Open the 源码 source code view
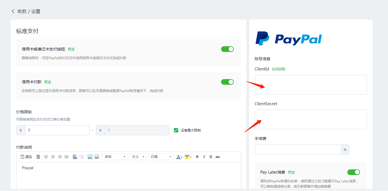The width and height of the screenshot is (388, 191). point(26,157)
